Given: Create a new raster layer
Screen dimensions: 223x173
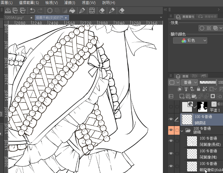Looking at the screenshot, I should click(182, 96).
